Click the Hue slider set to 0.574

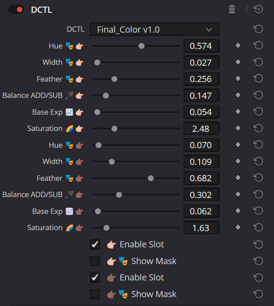tap(141, 46)
